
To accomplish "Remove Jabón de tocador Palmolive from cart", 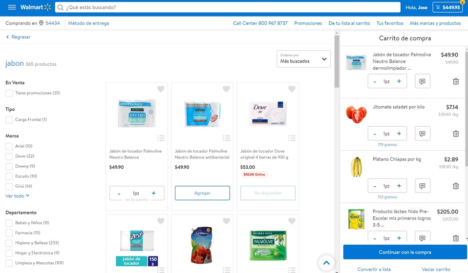I will (455, 81).
